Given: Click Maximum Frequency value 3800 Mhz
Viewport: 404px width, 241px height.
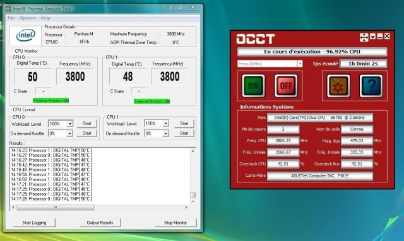Looking at the screenshot, I should (175, 34).
